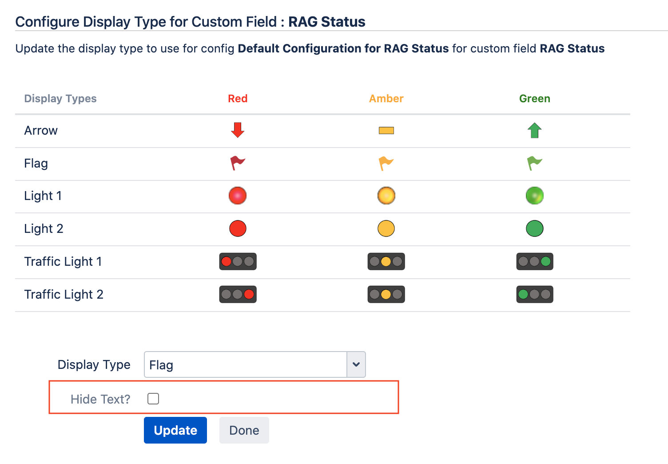The width and height of the screenshot is (668, 464).
Task: Click the amber flag icon
Action: click(x=386, y=163)
